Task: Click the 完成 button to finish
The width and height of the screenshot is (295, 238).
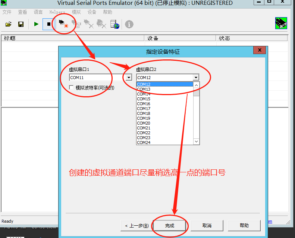Action: 170,226
